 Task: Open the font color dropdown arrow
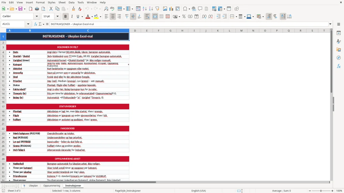click(x=92, y=17)
